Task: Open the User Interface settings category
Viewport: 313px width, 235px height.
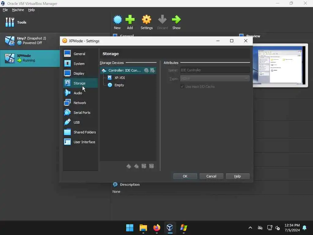Action: [x=80, y=142]
